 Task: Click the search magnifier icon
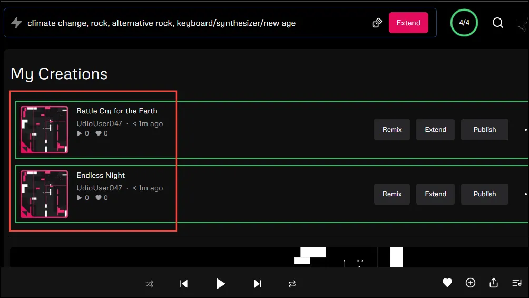coord(498,23)
